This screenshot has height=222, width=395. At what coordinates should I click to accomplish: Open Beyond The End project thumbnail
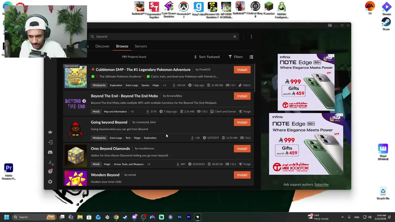(x=76, y=103)
